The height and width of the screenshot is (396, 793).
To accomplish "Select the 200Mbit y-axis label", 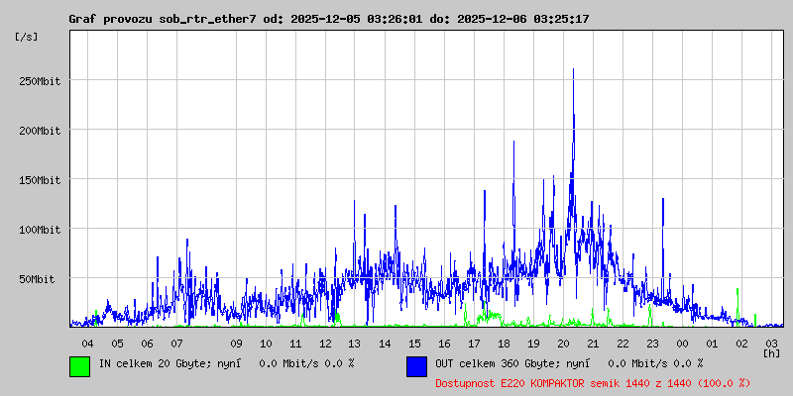I will click(x=40, y=131).
